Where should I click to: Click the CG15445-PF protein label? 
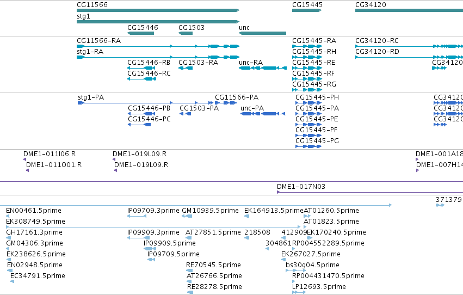pyautogui.click(x=316, y=130)
